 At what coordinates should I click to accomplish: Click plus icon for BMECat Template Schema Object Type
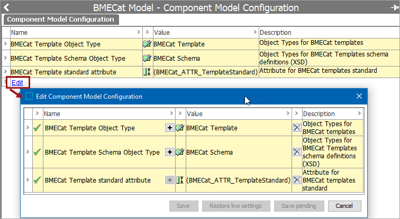point(169,152)
